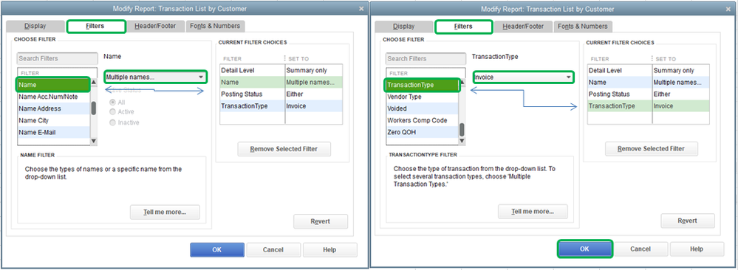
Task: Click Name row in right current filters
Action: click(649, 83)
